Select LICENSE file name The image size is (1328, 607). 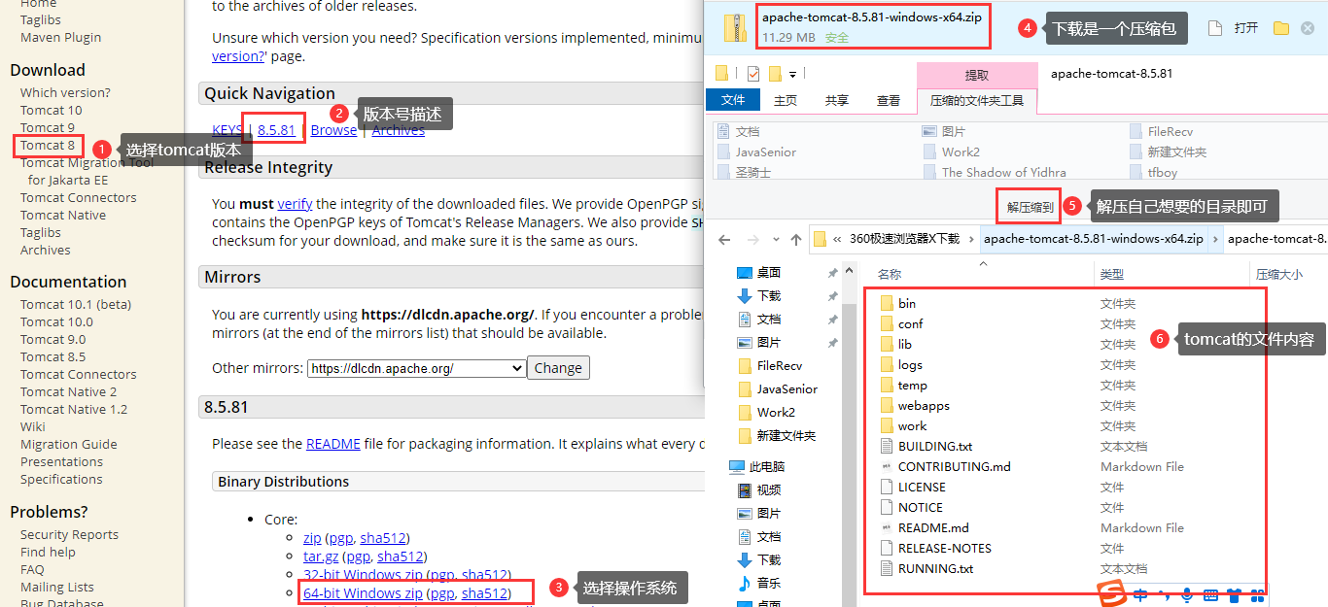922,487
